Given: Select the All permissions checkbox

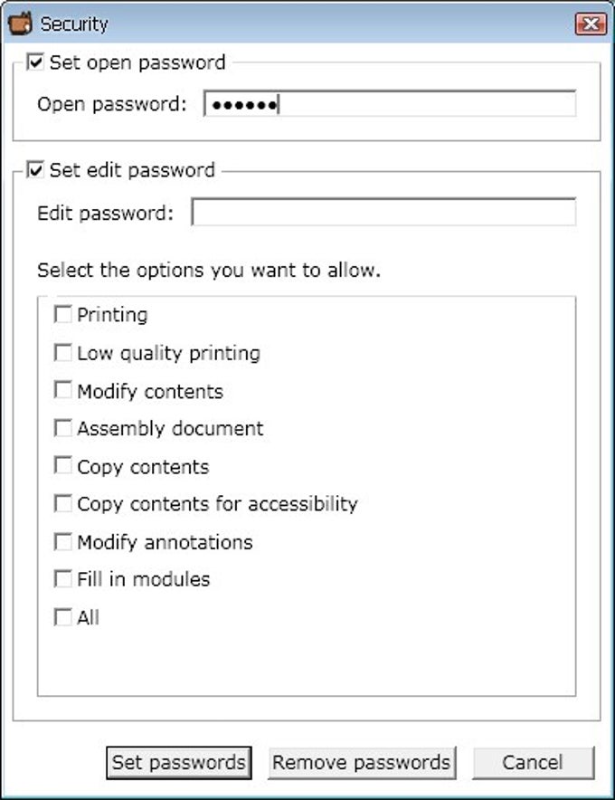Looking at the screenshot, I should pyautogui.click(x=62, y=616).
